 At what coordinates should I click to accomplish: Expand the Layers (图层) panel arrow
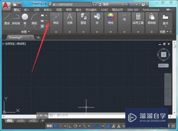[83, 32]
